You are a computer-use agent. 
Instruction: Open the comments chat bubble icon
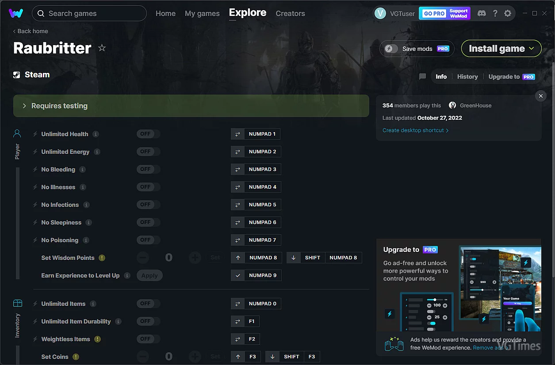tap(422, 76)
